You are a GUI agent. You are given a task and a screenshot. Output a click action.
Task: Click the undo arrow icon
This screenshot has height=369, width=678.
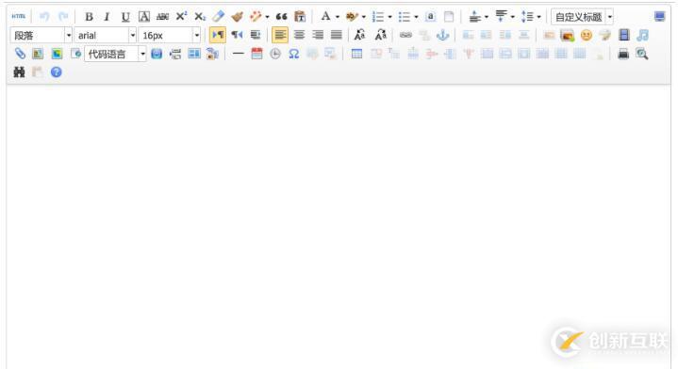pos(44,16)
